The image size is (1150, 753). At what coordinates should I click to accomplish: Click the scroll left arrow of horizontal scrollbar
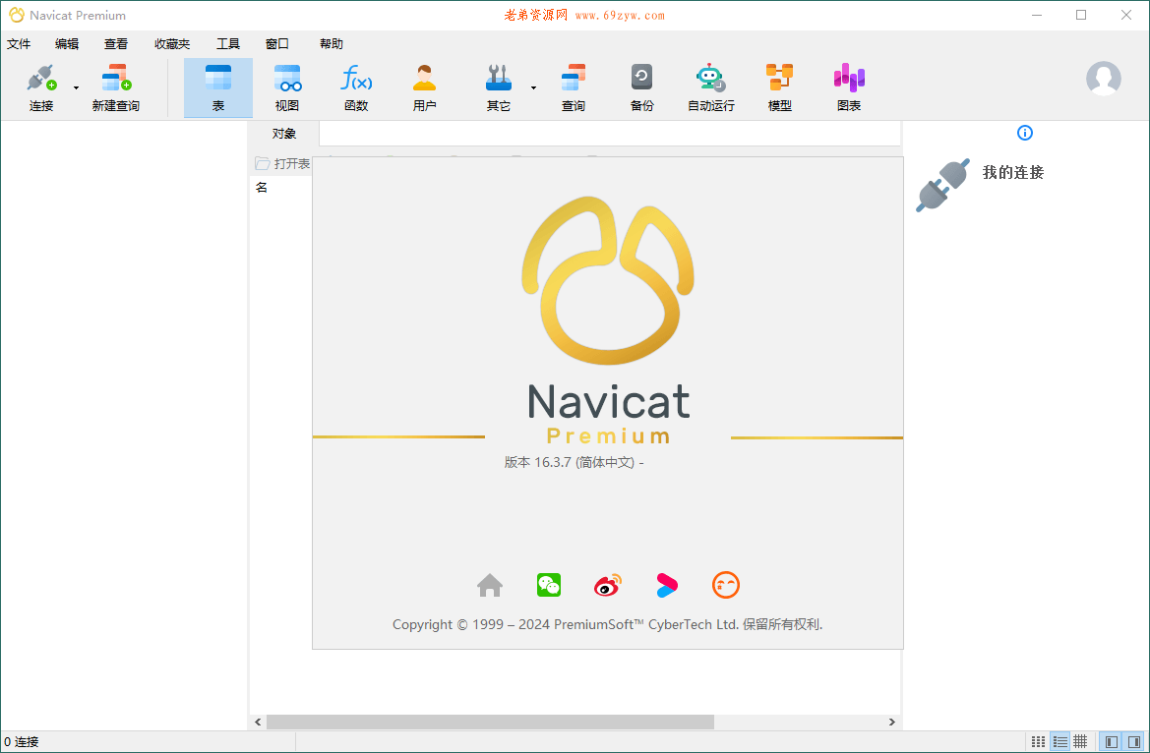coord(258,723)
